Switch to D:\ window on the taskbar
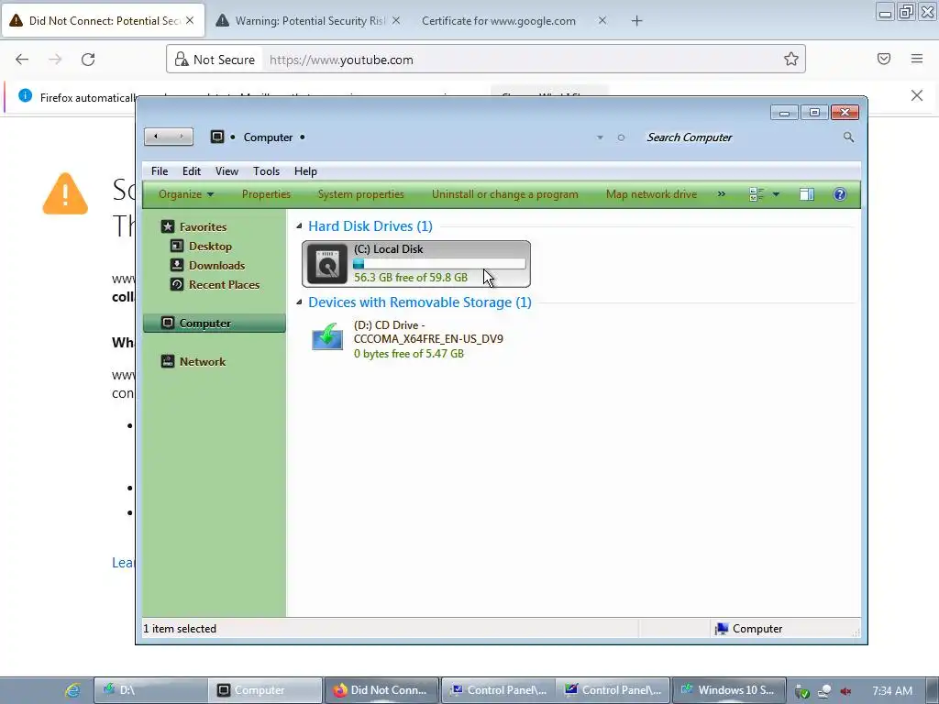This screenshot has height=704, width=939. pos(151,690)
